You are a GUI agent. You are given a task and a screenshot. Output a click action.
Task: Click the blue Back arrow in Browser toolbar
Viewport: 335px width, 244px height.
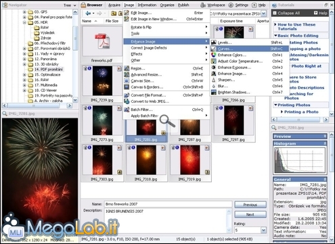[88, 14]
